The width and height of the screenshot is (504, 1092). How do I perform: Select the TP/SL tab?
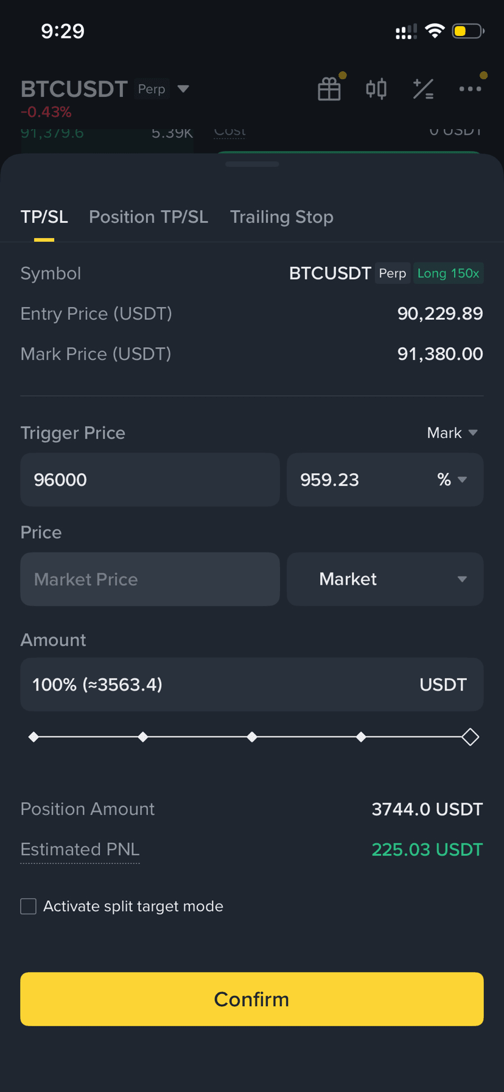point(44,217)
